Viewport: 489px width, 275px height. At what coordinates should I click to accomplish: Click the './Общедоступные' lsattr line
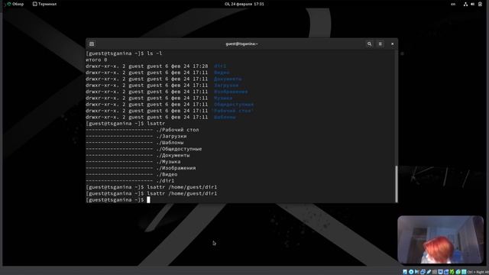coord(144,149)
